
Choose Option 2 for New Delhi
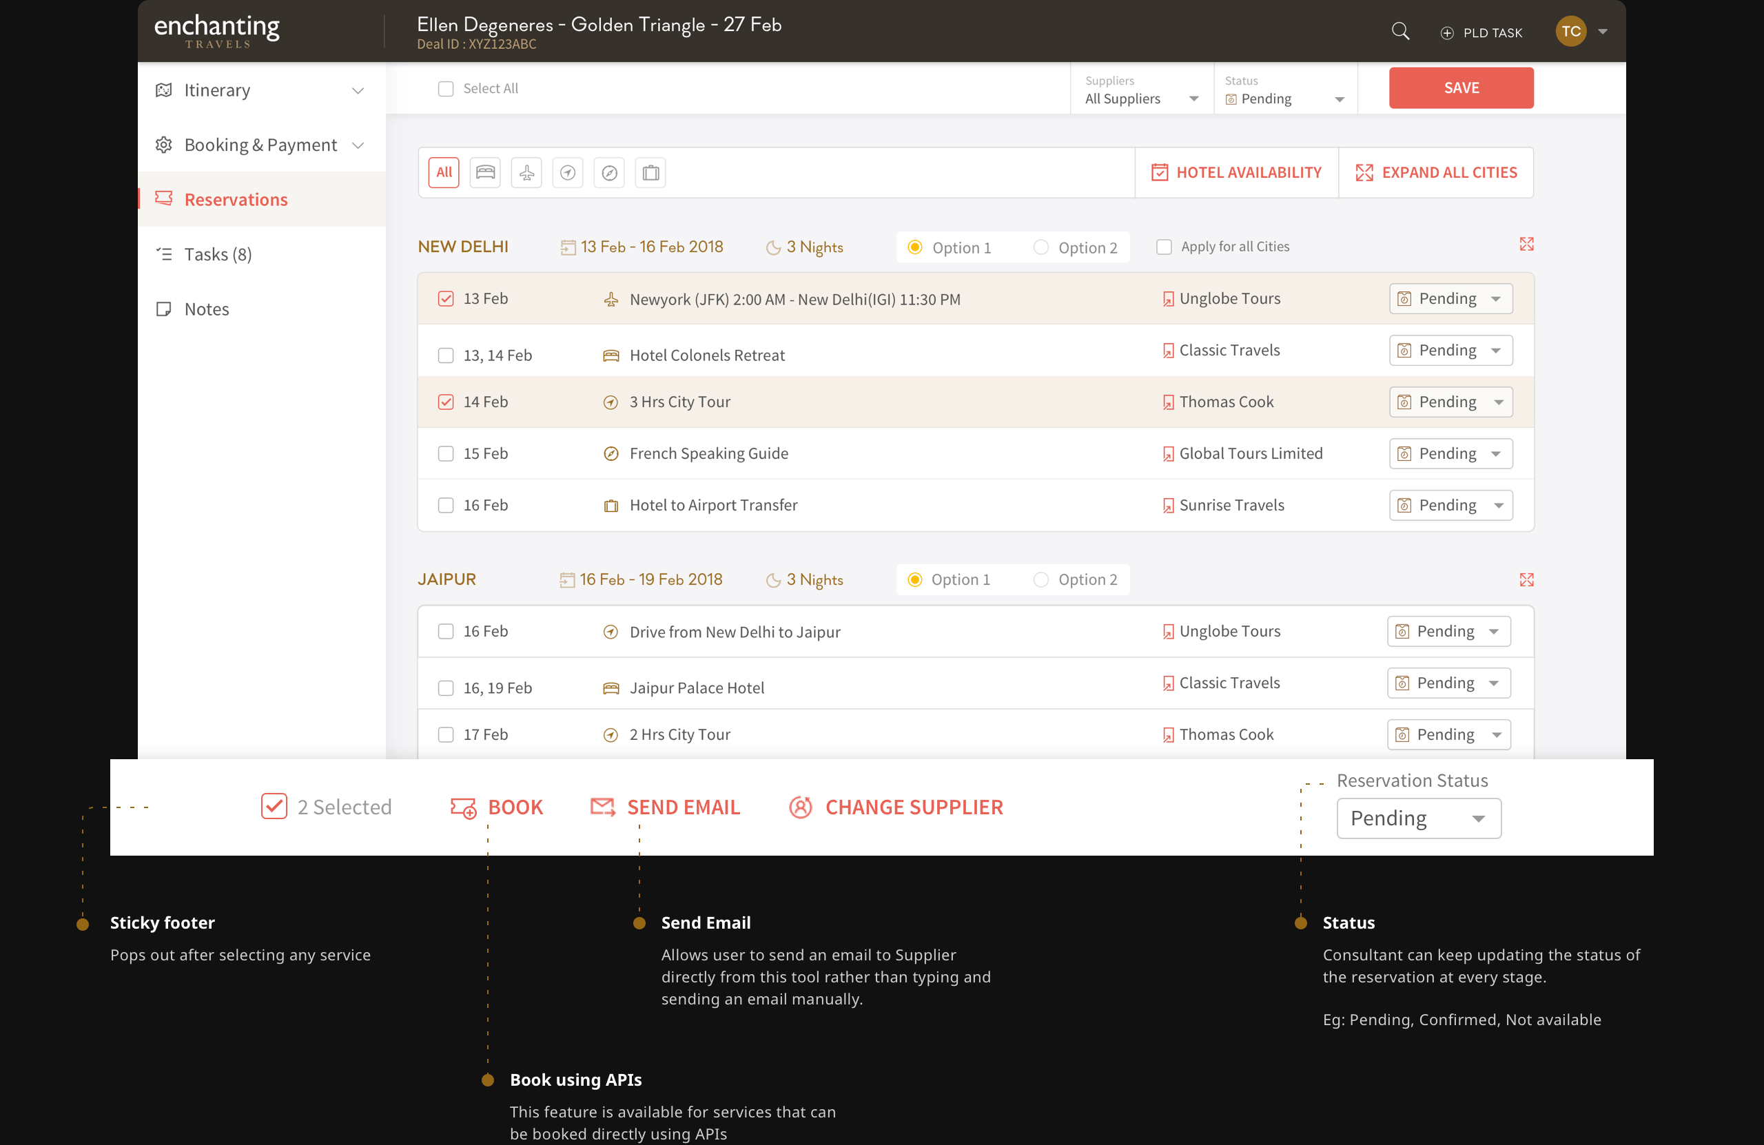(1041, 247)
